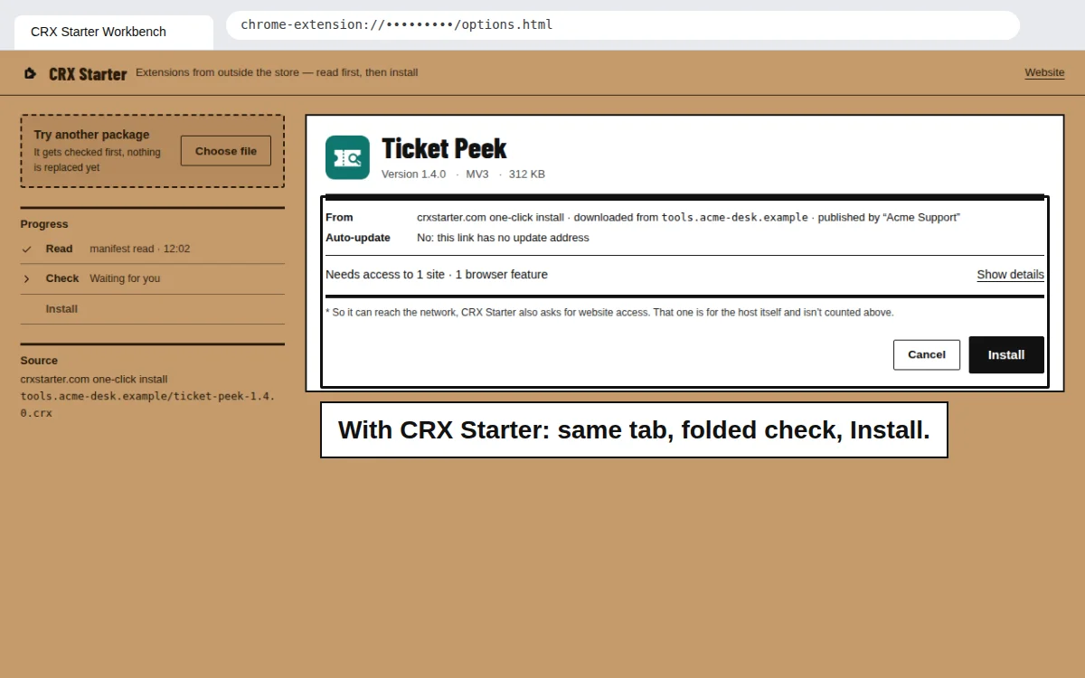Image resolution: width=1085 pixels, height=678 pixels.
Task: Click the MV3 label
Action: [477, 174]
